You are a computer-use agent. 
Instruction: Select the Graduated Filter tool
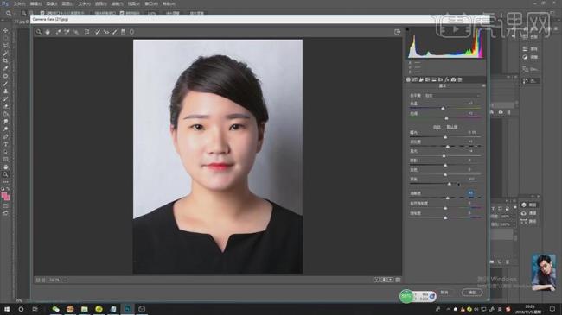[124, 32]
